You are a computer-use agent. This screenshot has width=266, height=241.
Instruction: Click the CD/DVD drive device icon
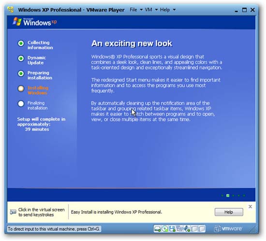(x=164, y=229)
